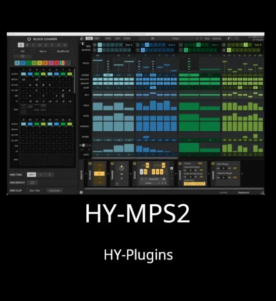276x301 pixels.
Task: Click the Save As button
Action: coord(216,38)
